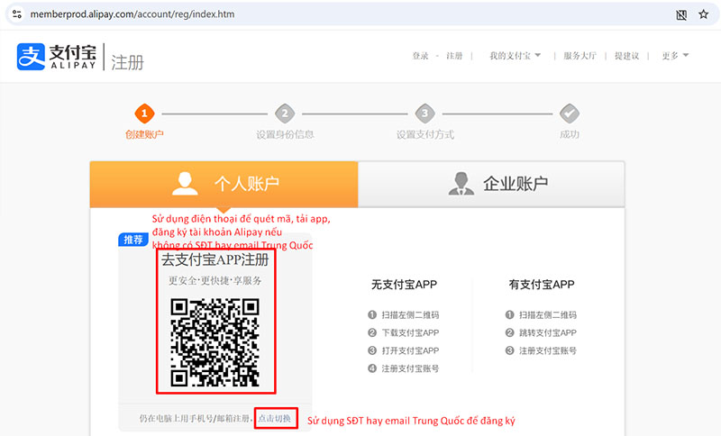Click step 2 设置身份信息 marker

click(285, 114)
